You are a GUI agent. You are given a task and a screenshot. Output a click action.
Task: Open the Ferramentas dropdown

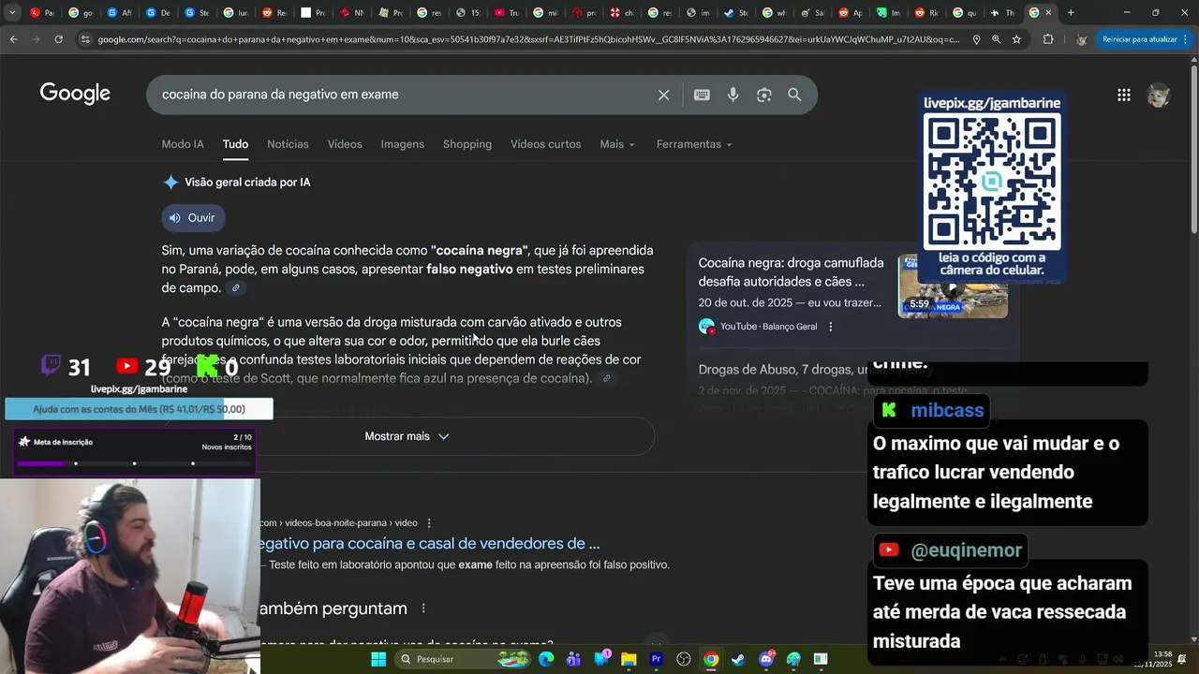[694, 144]
